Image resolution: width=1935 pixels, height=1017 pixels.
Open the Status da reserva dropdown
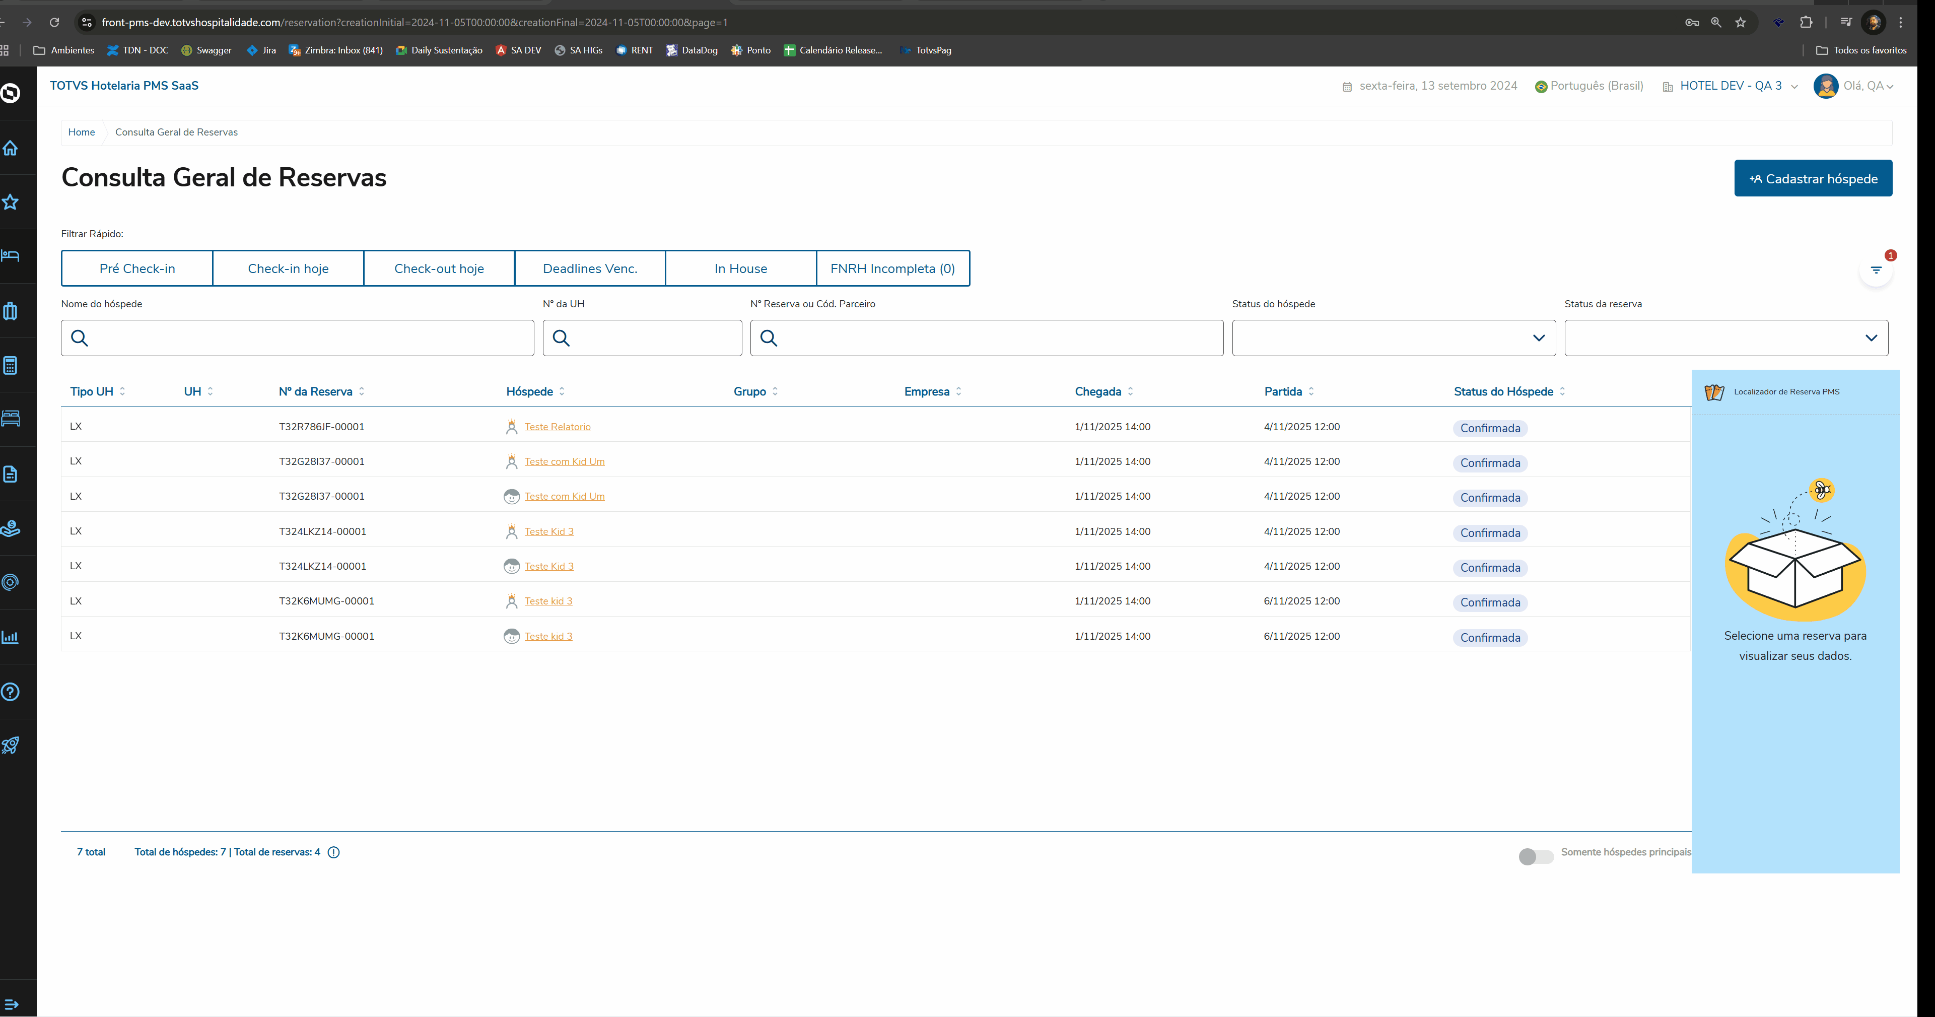click(x=1725, y=338)
